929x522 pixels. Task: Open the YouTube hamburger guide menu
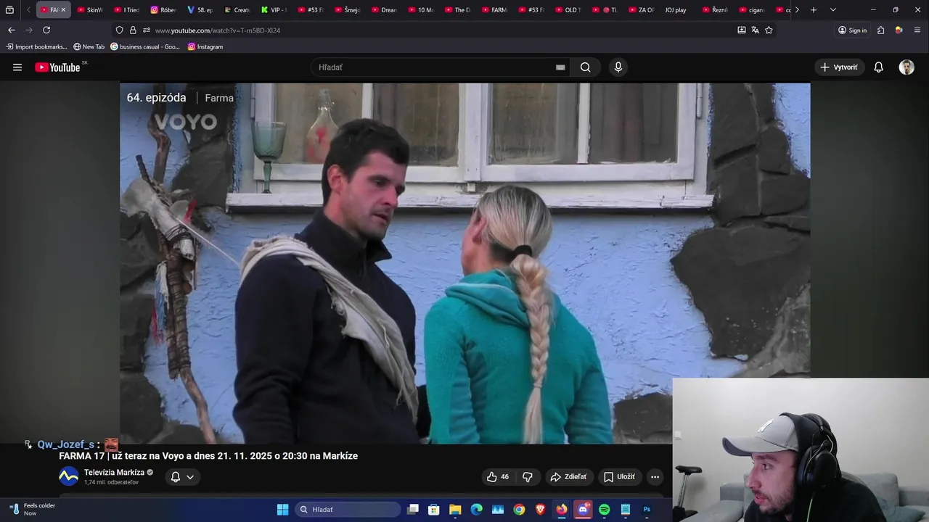[x=17, y=67]
